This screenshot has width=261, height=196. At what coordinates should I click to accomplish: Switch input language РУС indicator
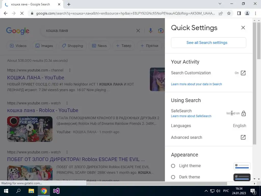pos(226,191)
